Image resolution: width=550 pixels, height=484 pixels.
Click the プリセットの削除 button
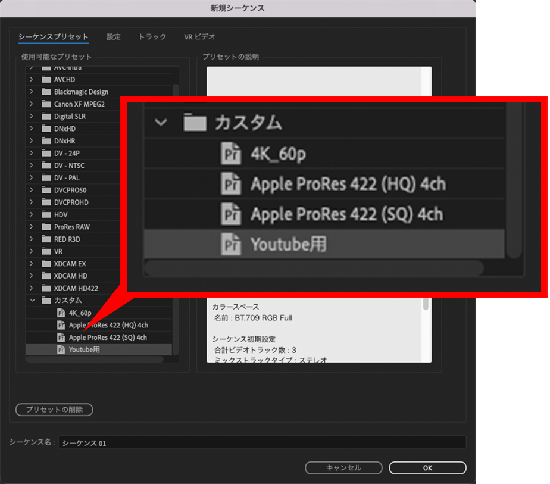(x=54, y=410)
